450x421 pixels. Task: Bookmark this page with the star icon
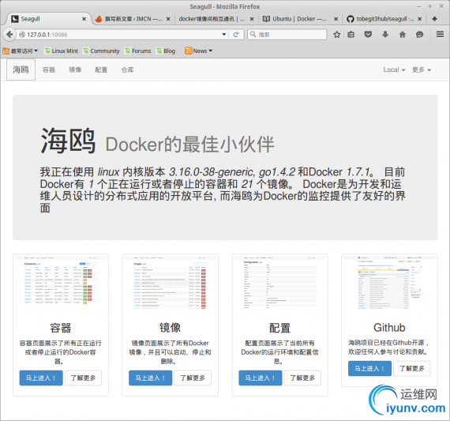(336, 35)
